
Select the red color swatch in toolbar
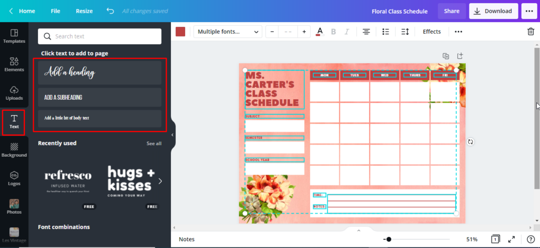[180, 32]
